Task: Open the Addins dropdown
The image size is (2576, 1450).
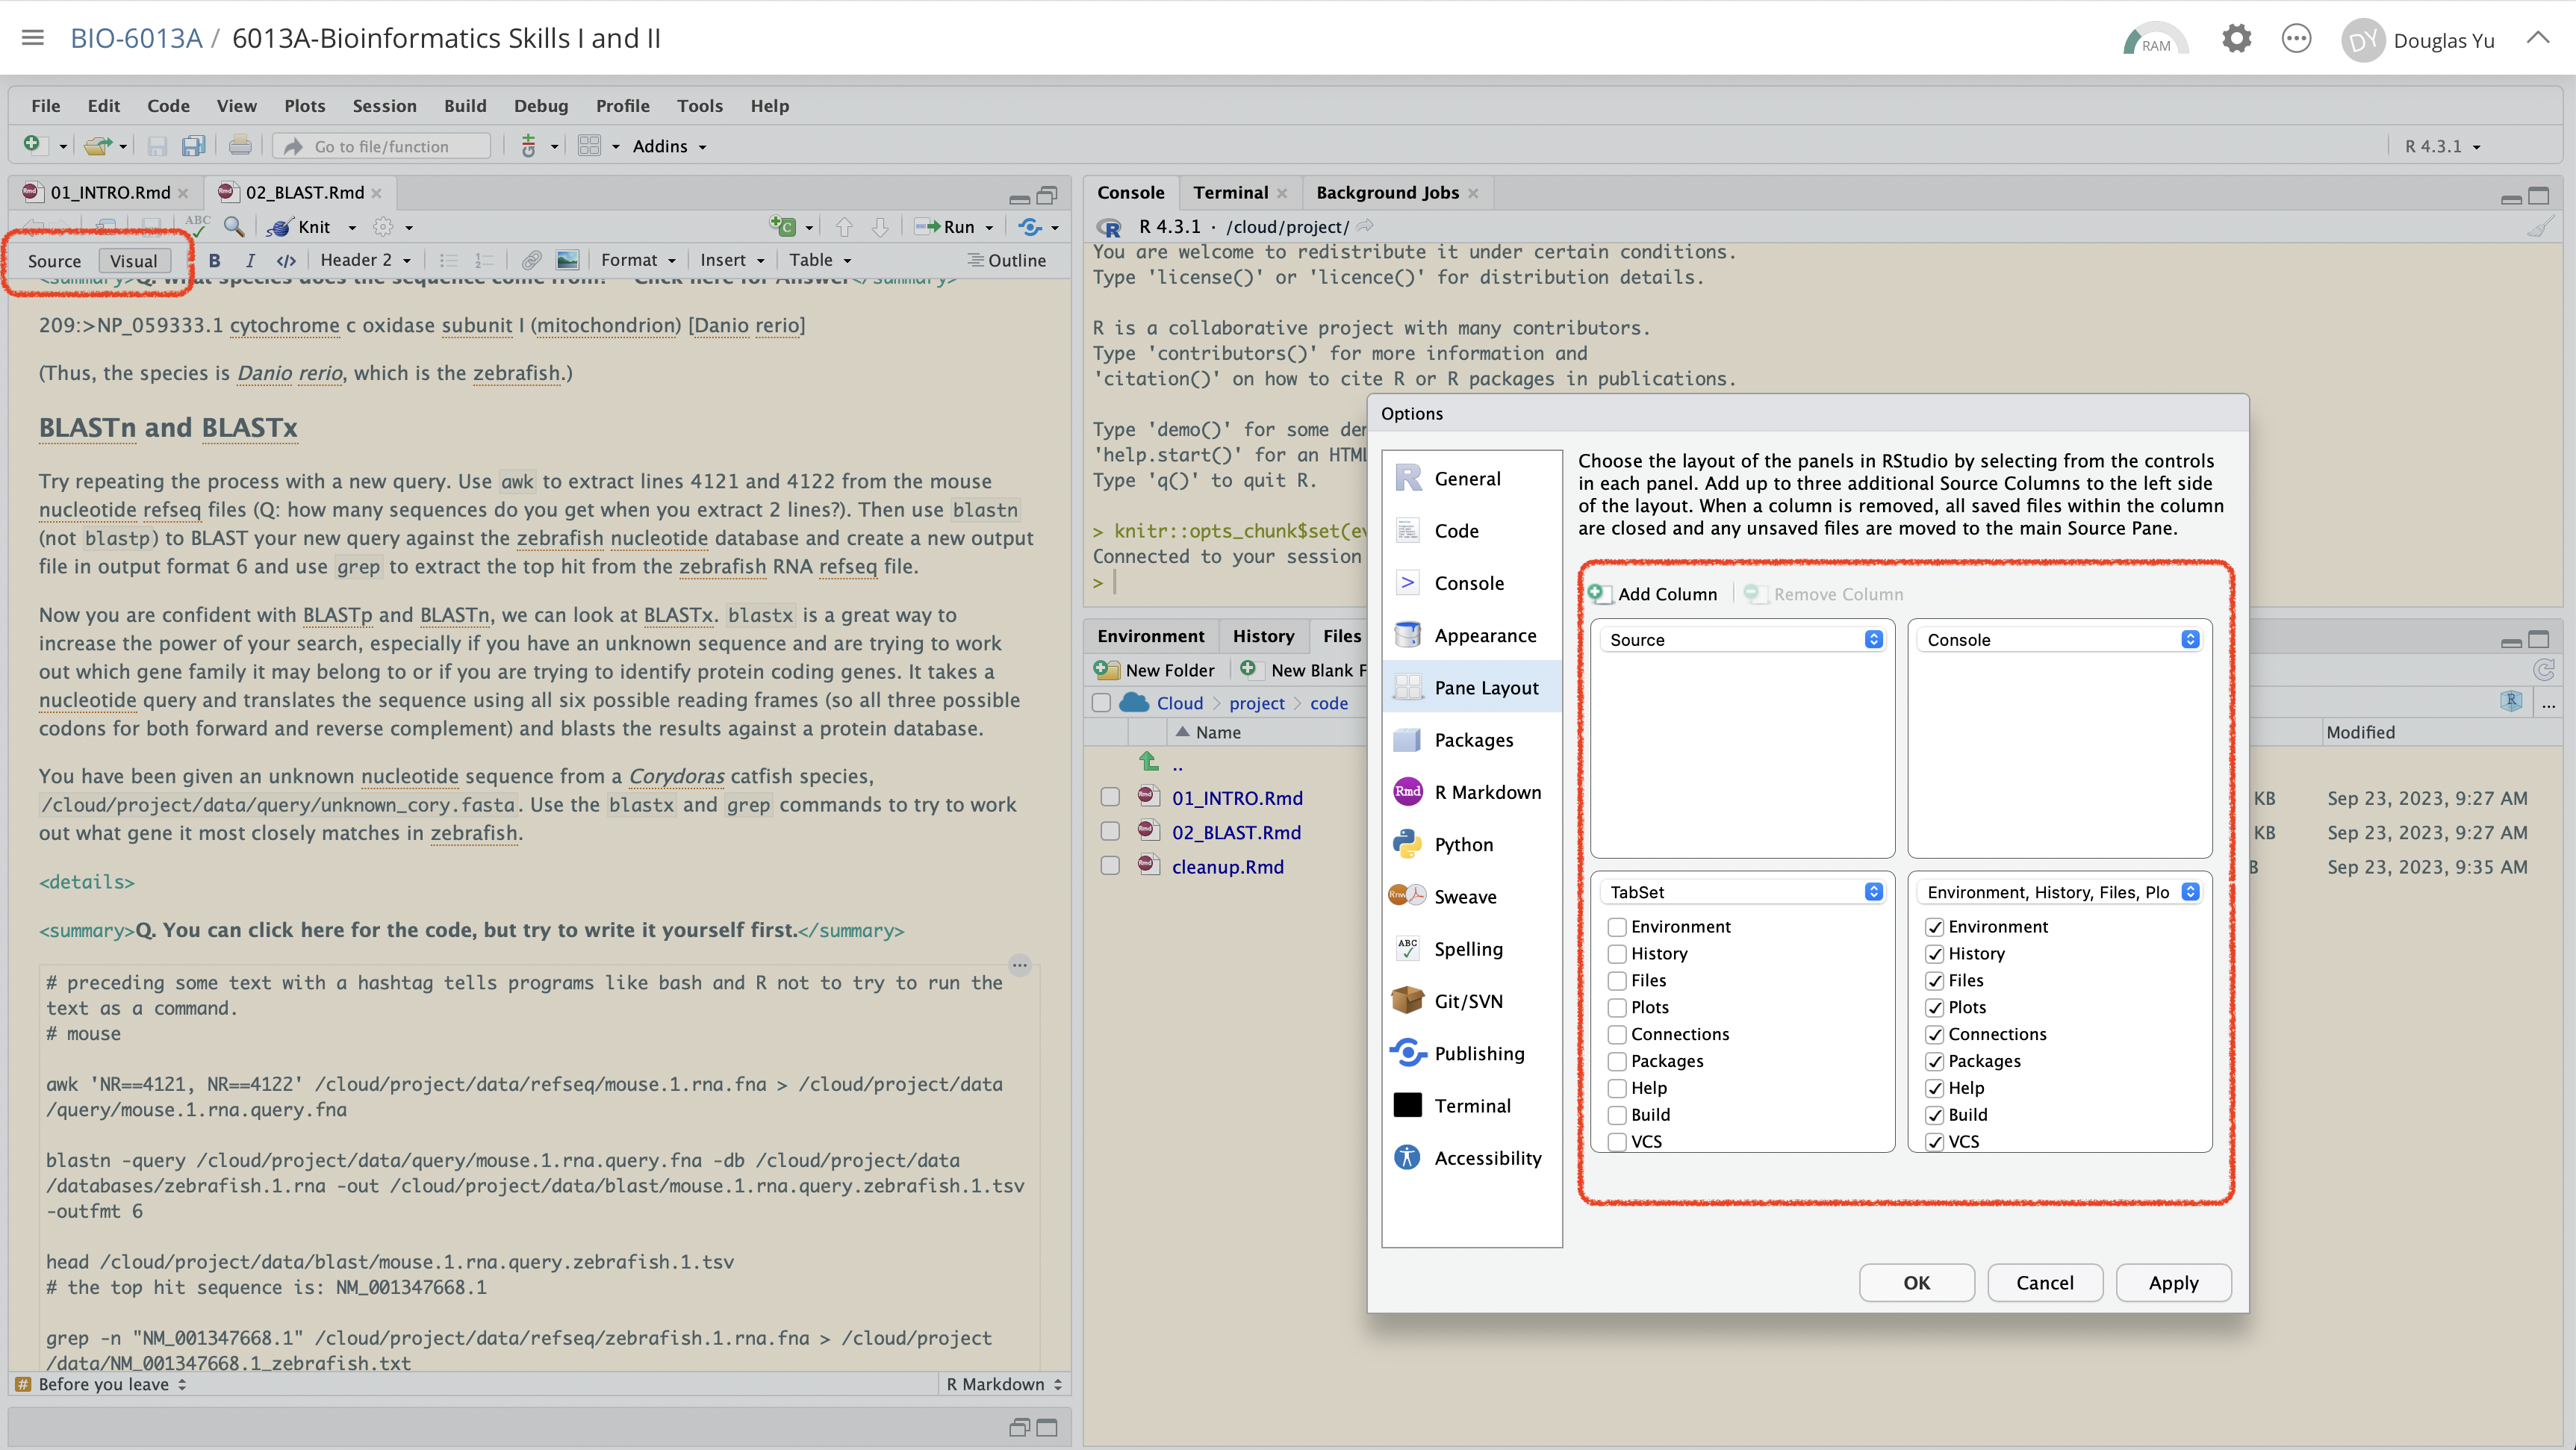Action: 669,146
